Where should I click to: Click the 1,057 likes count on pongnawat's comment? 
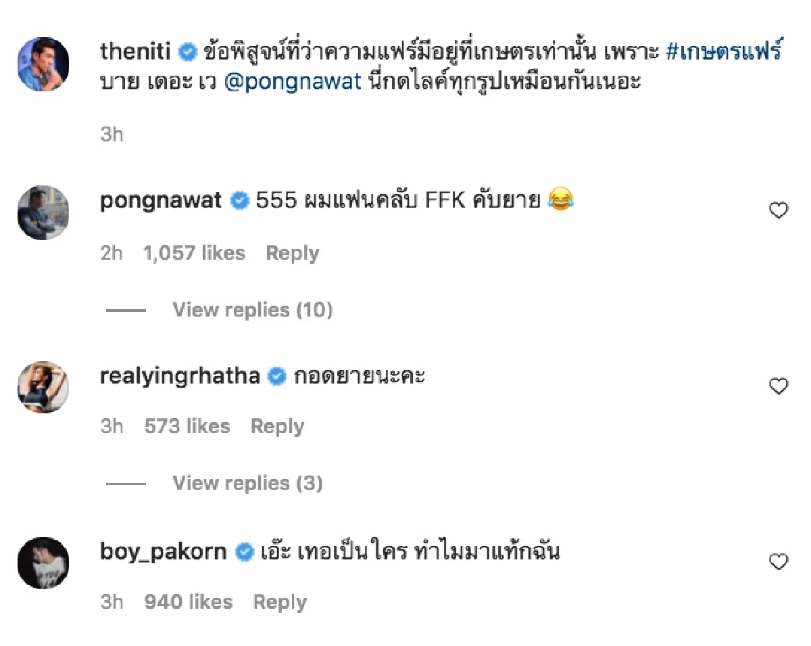point(195,252)
